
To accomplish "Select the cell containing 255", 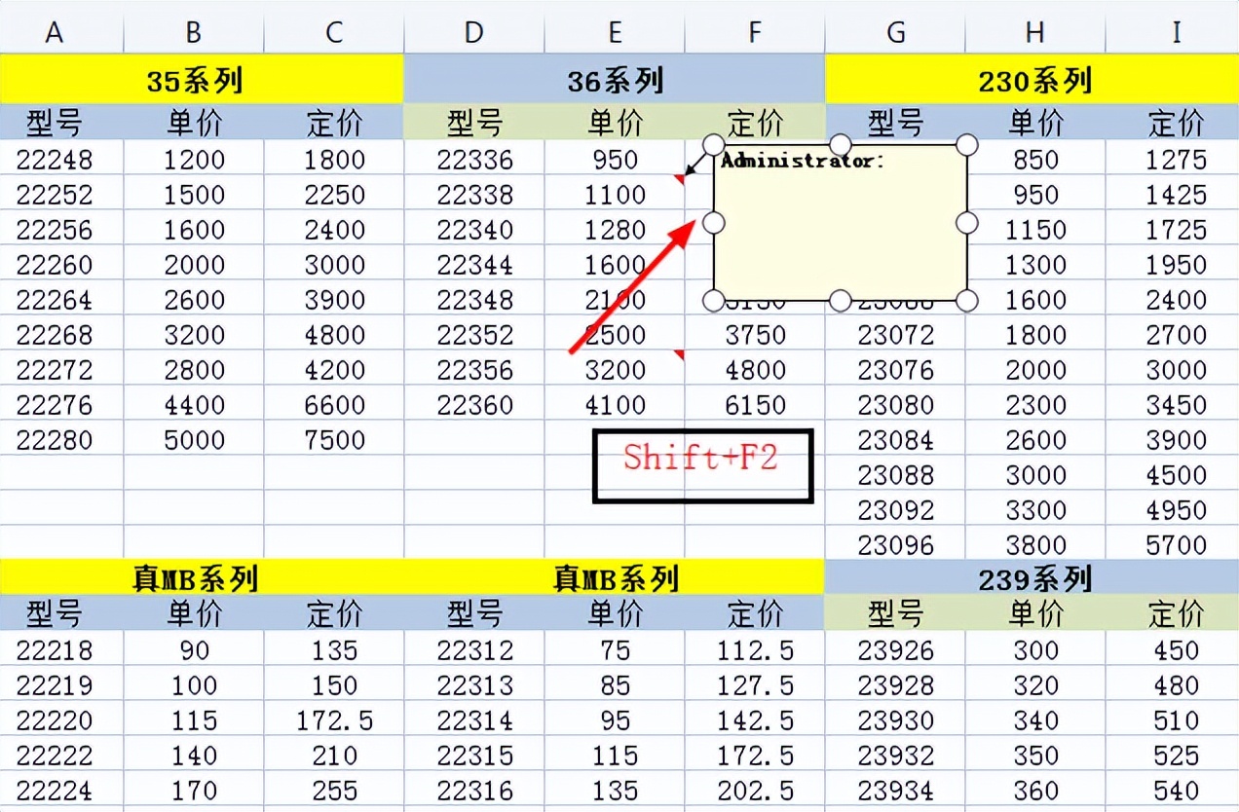I will [x=334, y=790].
